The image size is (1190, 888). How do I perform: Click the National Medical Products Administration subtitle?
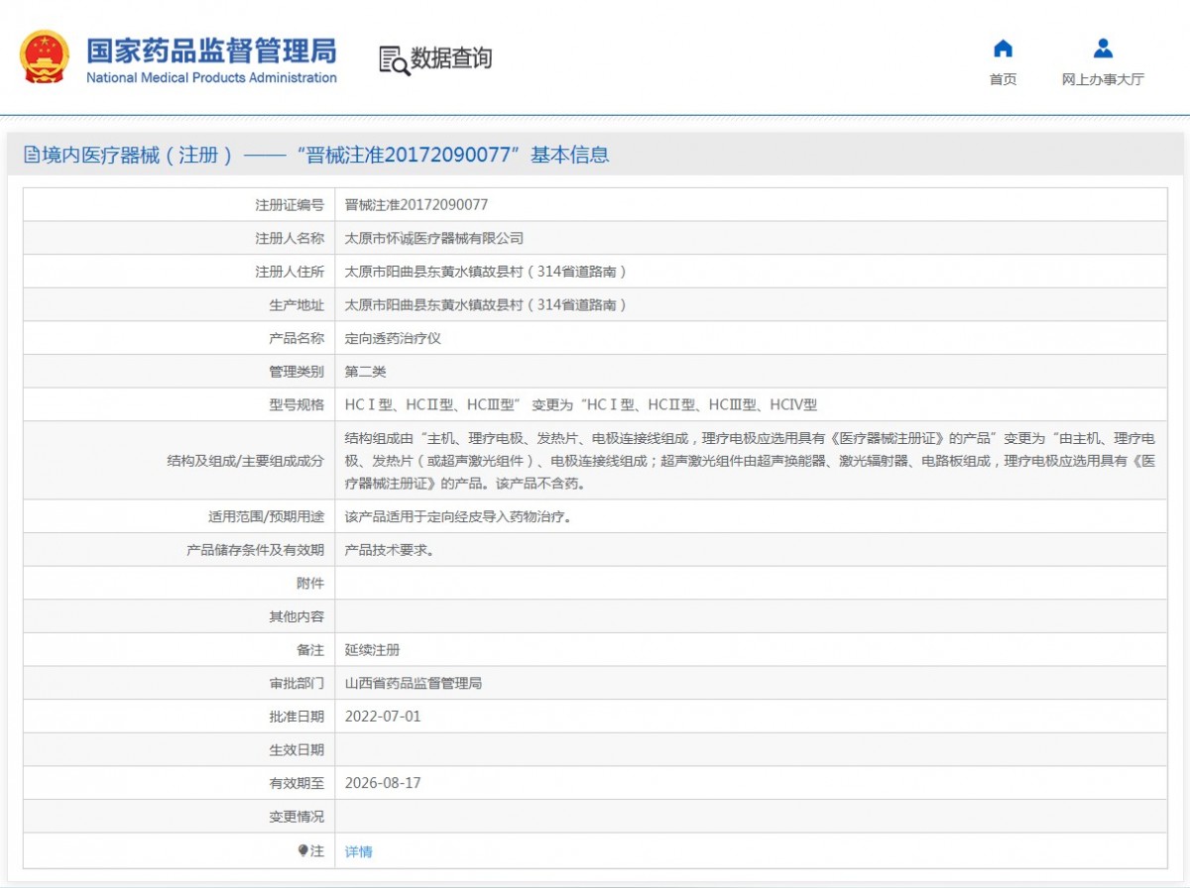click(211, 78)
